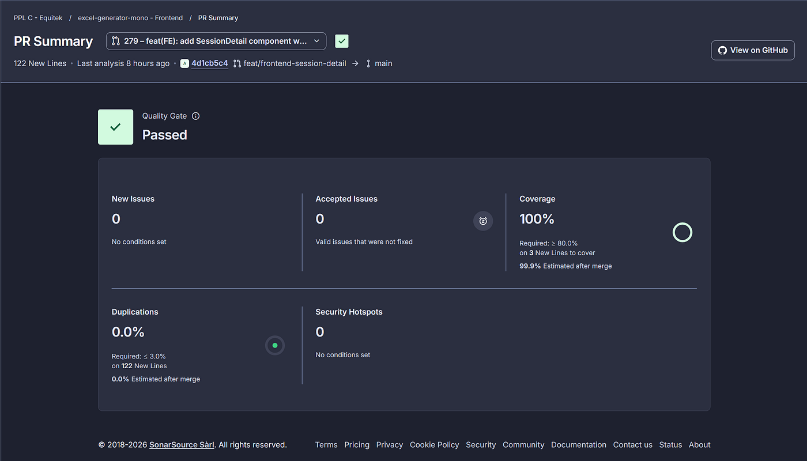Image resolution: width=807 pixels, height=461 pixels.
Task: Open View on GitHub
Action: click(753, 50)
